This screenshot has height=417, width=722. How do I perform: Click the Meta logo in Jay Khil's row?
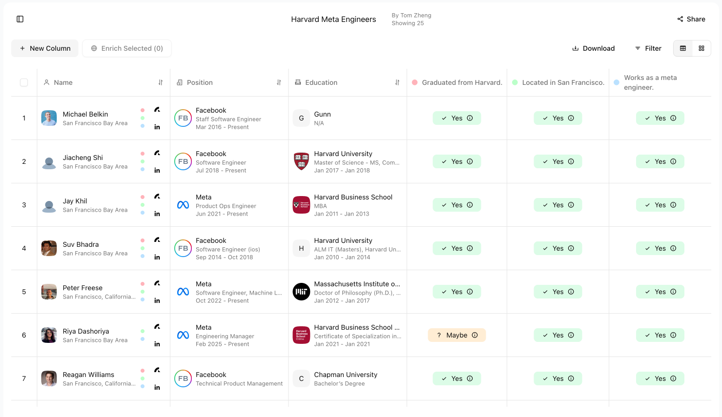click(x=183, y=205)
